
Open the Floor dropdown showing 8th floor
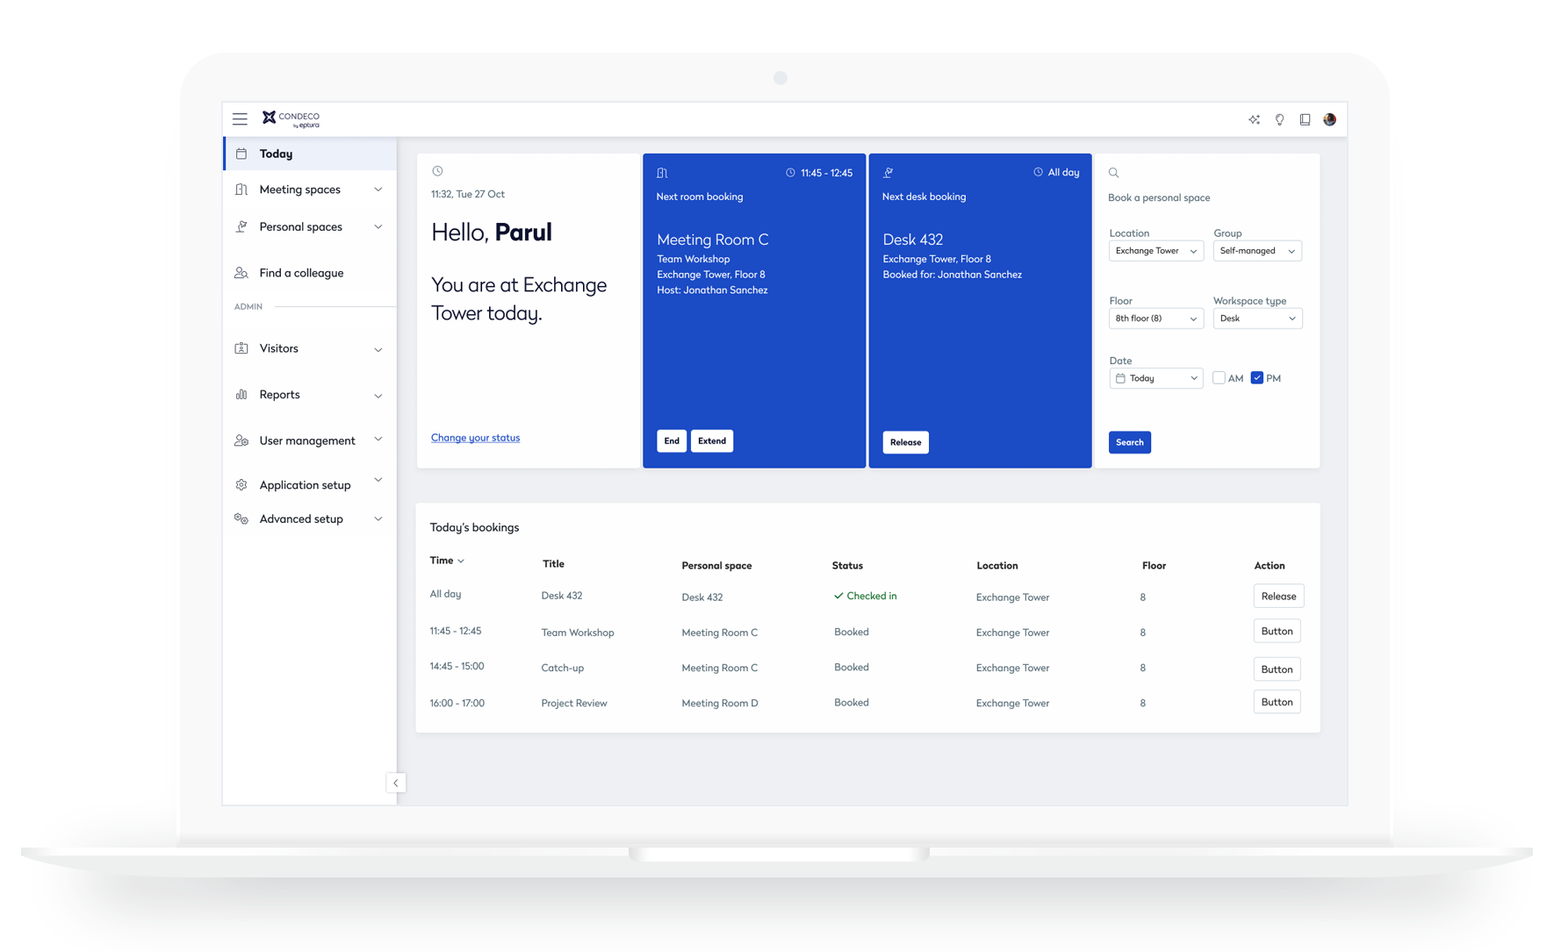pyautogui.click(x=1155, y=318)
